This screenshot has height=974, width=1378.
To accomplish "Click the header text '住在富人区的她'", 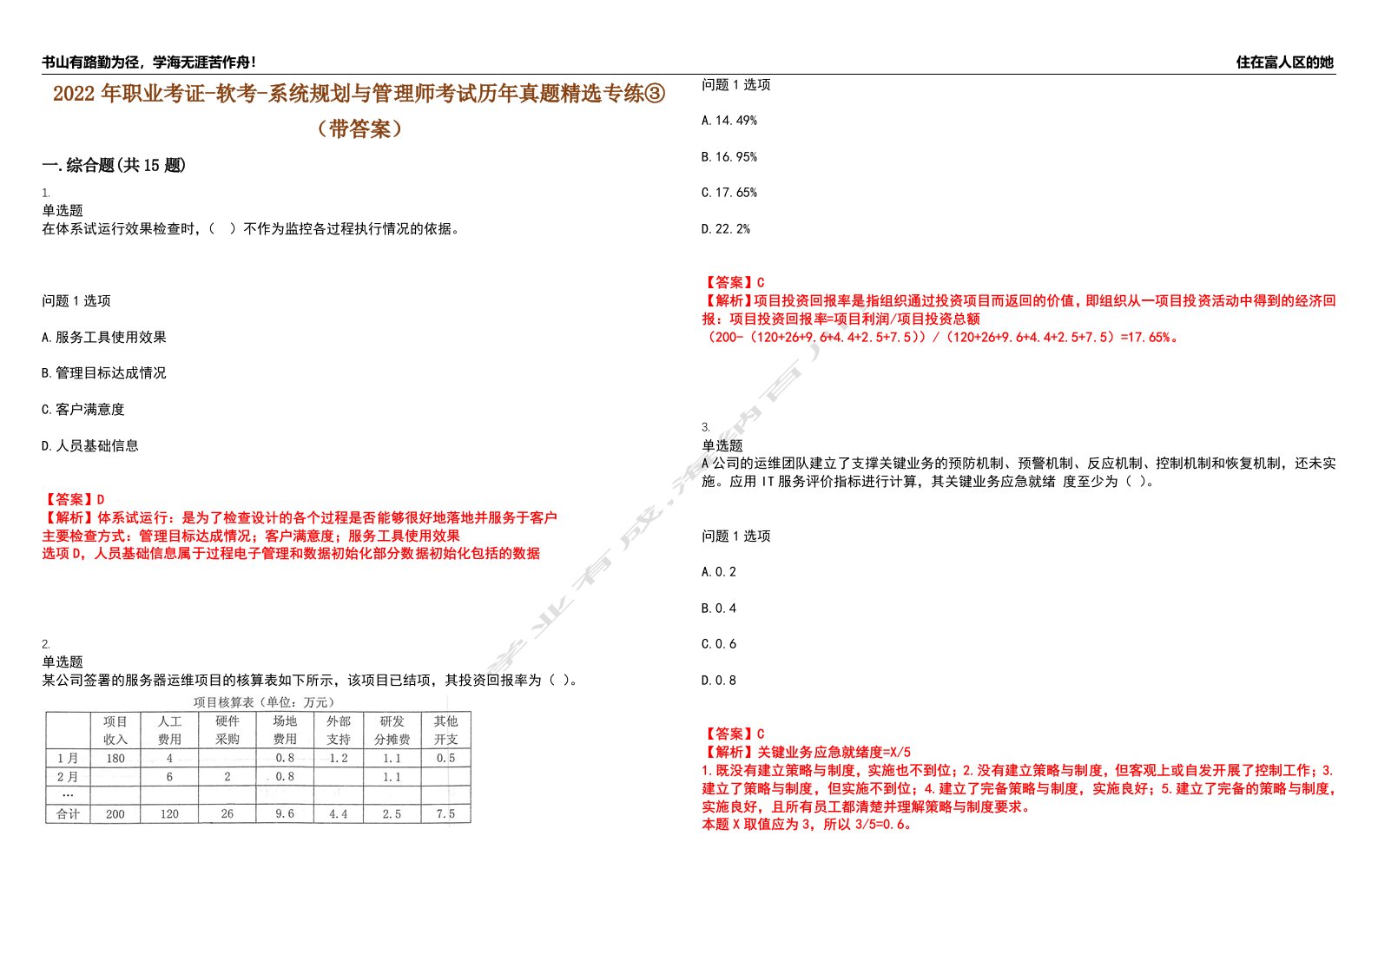I will point(1284,63).
